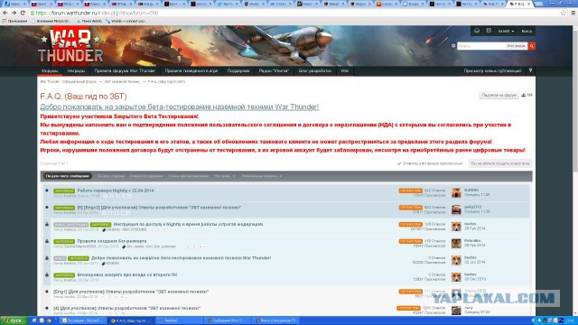Open the 'Поддержка' navigation item
Viewport: 578px width, 325px height.
click(238, 70)
